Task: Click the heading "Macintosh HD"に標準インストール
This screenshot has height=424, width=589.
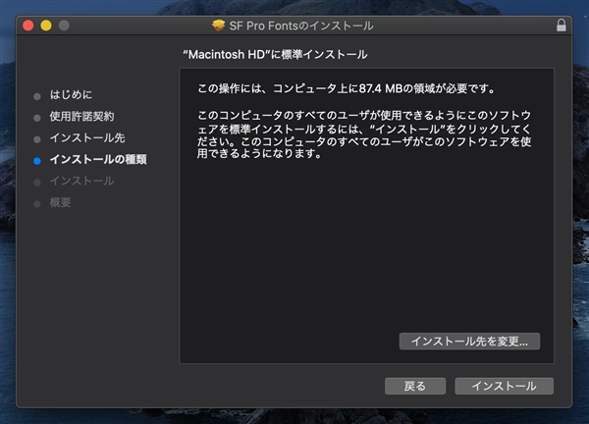Action: pos(275,54)
